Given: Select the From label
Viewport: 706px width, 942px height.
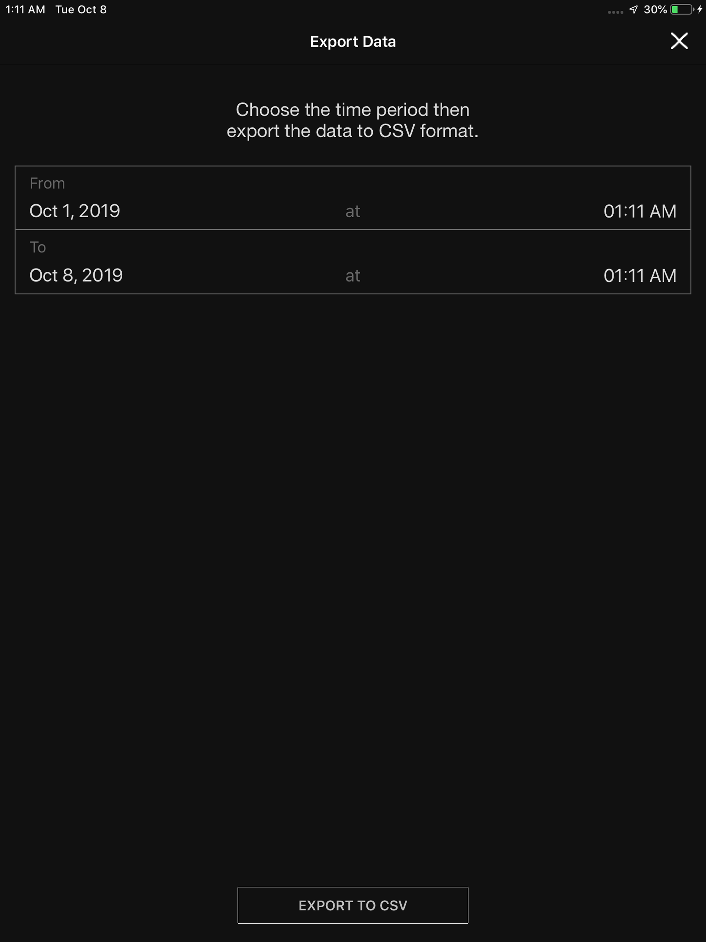Looking at the screenshot, I should 47,183.
